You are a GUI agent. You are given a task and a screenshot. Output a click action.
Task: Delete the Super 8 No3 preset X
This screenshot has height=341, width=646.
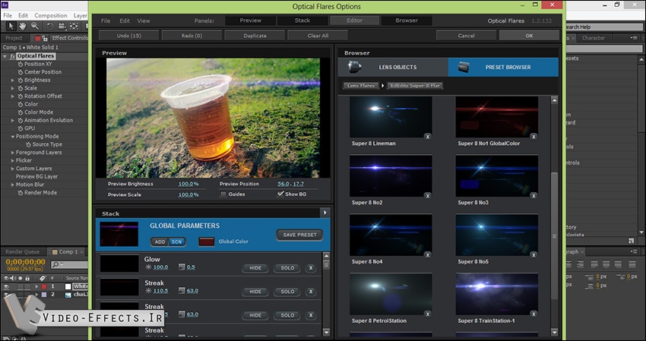tap(534, 196)
